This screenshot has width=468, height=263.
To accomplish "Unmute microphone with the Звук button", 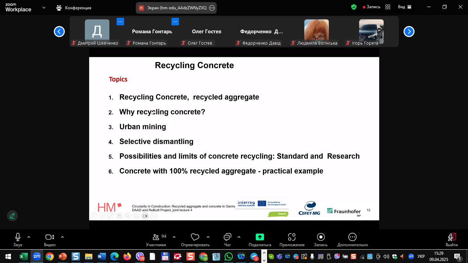I will click(18, 240).
